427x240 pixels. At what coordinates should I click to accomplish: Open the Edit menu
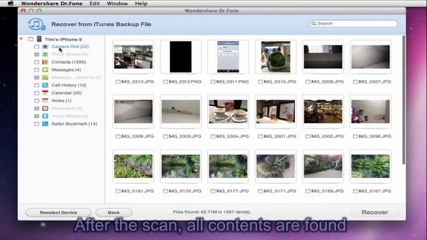95,3
